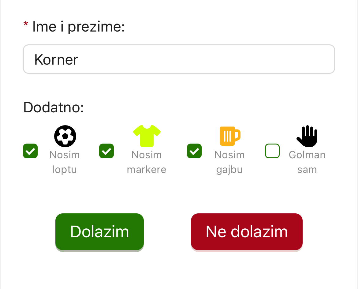
Task: Click the orange beer mug icon
Action: [x=230, y=136]
